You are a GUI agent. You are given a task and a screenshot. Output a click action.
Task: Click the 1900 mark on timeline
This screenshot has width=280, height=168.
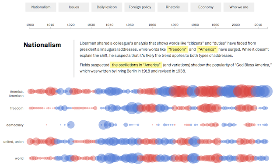[x=30, y=25]
